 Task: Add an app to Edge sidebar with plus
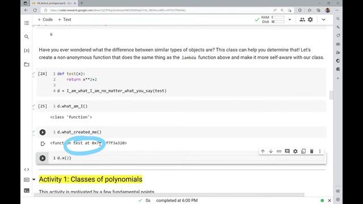click(x=338, y=78)
